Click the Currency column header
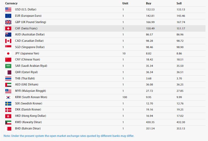The image size is (208, 141). [x=11, y=3]
